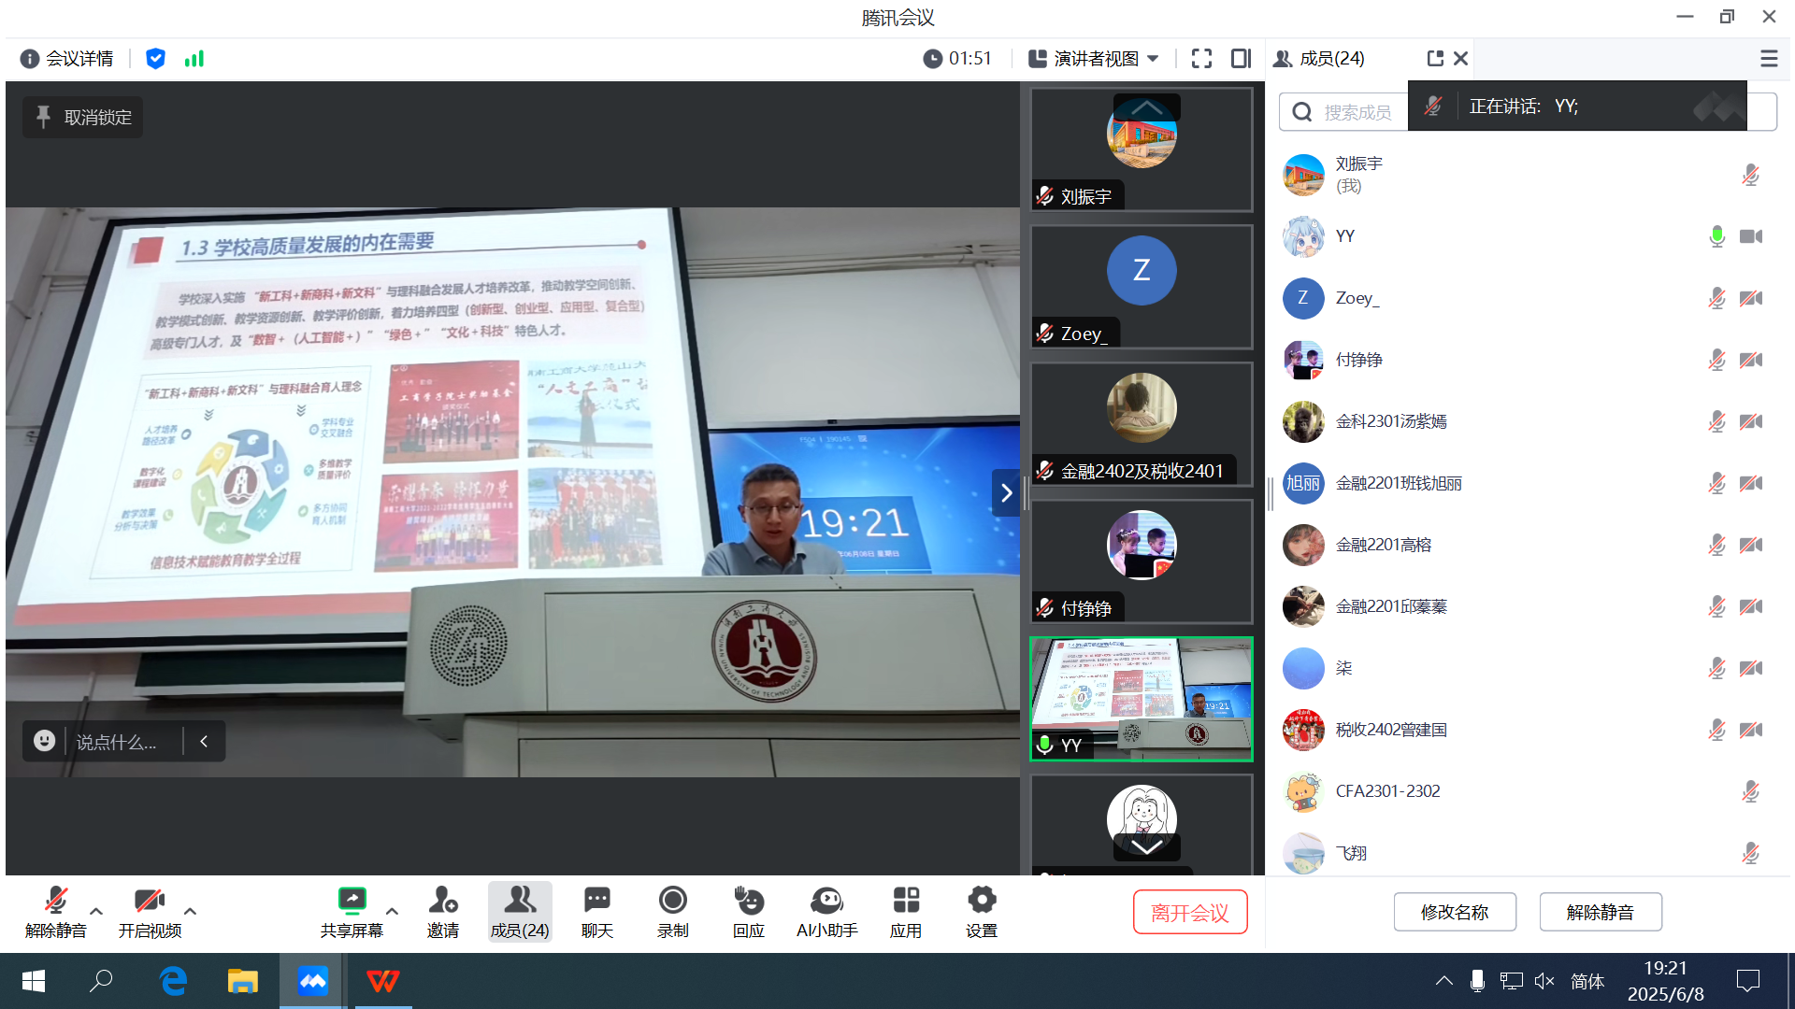Image resolution: width=1795 pixels, height=1009 pixels.
Task: Toggle 开启视频 camera button
Action: point(149,902)
